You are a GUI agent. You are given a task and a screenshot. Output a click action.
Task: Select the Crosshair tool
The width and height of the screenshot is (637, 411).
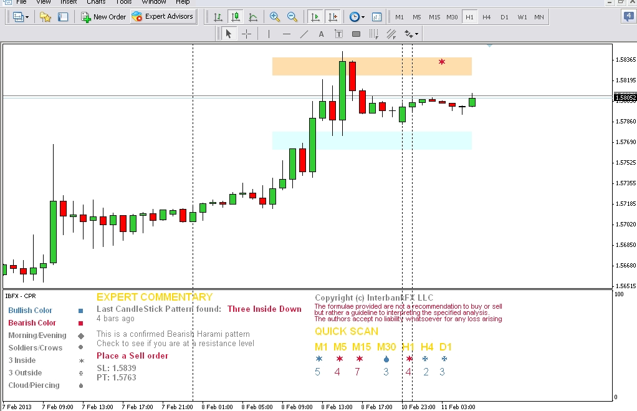[x=247, y=34]
